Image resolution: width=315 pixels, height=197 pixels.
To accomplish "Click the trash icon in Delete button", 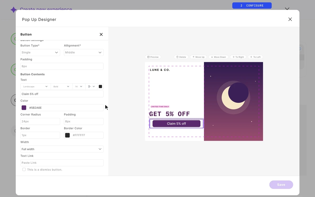I will point(177,57).
